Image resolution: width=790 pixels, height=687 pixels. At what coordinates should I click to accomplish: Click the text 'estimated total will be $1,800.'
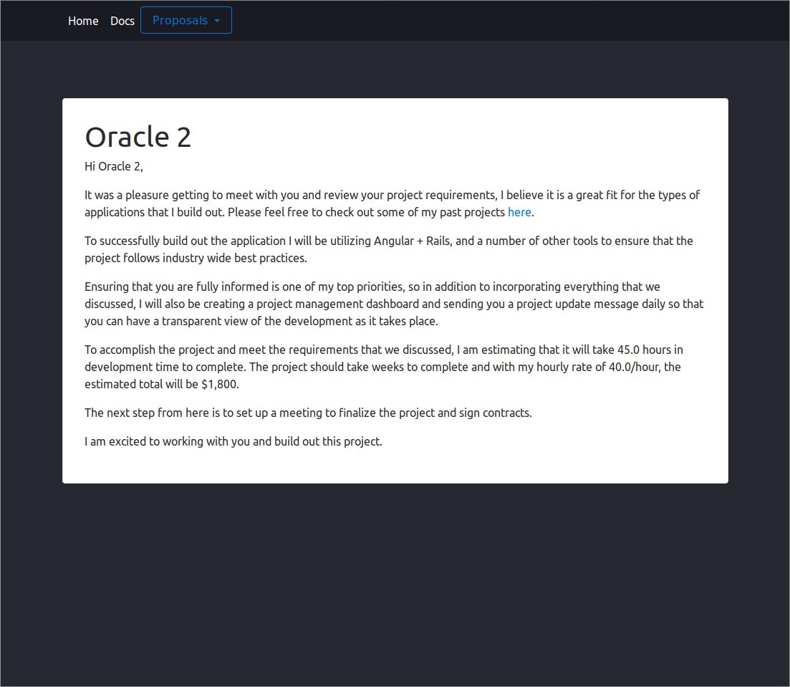point(162,384)
